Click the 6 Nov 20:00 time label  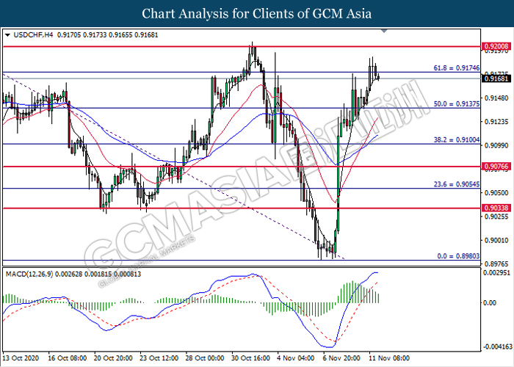point(341,358)
